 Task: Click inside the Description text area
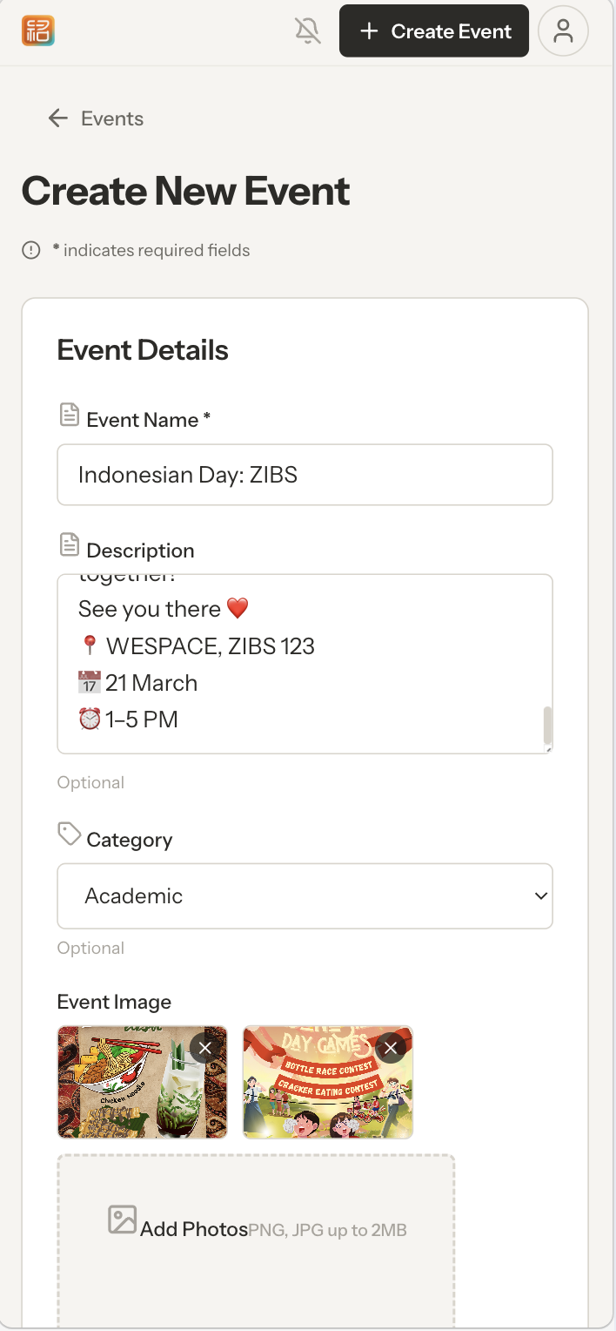(305, 662)
